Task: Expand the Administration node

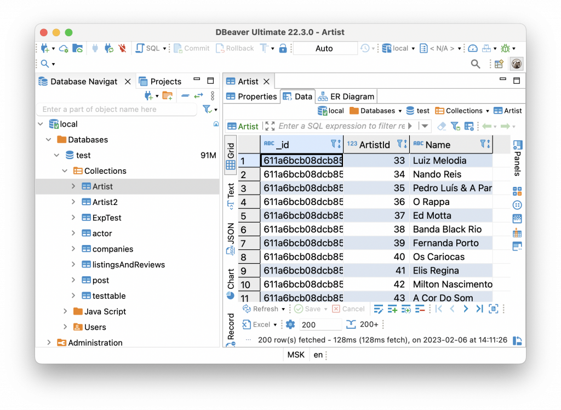Action: [49, 343]
